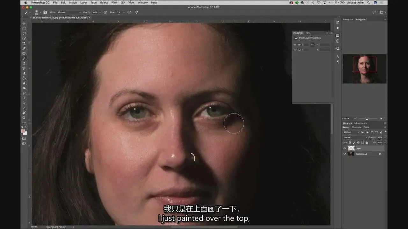Toggle visibility of the Background layer
This screenshot has height=229, width=408.
[345, 154]
